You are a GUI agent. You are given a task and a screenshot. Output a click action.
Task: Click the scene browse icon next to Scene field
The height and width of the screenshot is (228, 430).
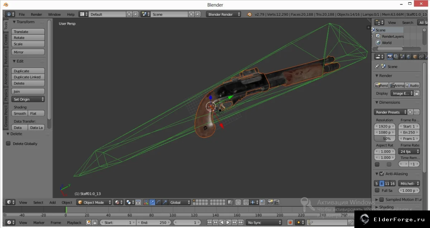tap(145, 14)
